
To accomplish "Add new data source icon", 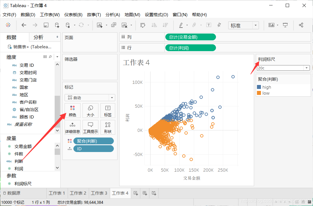I will point(57,25).
